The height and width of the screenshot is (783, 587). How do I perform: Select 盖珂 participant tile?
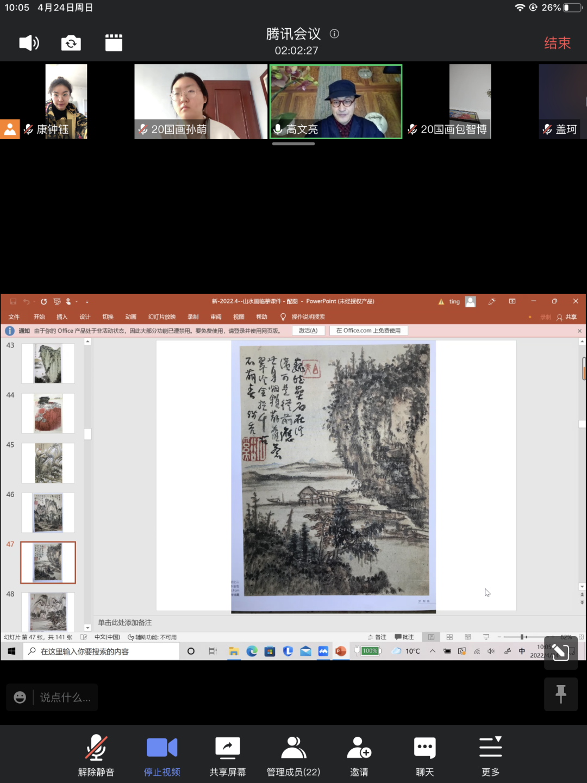[x=563, y=102]
